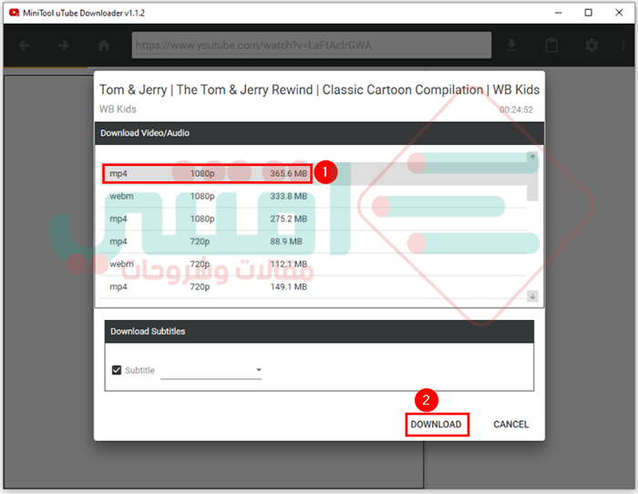Go forward using the forward arrow icon
The height and width of the screenshot is (494, 638).
point(63,46)
